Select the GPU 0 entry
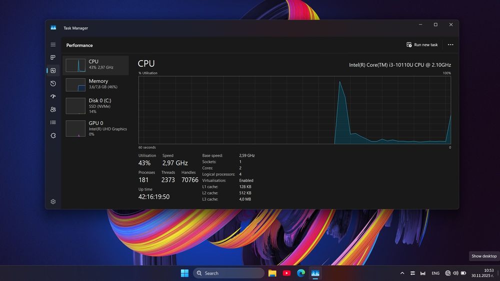Image resolution: width=500 pixels, height=281 pixels. click(x=95, y=128)
